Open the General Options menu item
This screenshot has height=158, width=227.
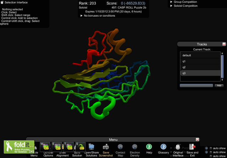coord(48,154)
